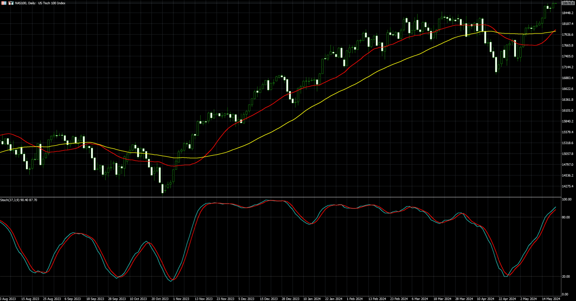
Task: Pick the 28 Dec 2023 date label
Action: click(290, 299)
